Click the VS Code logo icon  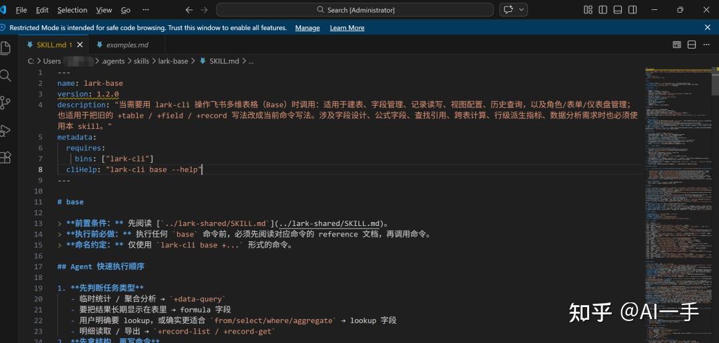(x=3, y=9)
